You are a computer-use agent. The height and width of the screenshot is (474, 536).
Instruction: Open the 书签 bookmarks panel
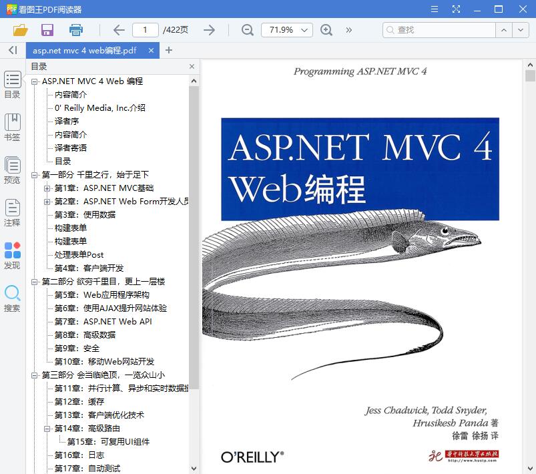click(x=12, y=128)
